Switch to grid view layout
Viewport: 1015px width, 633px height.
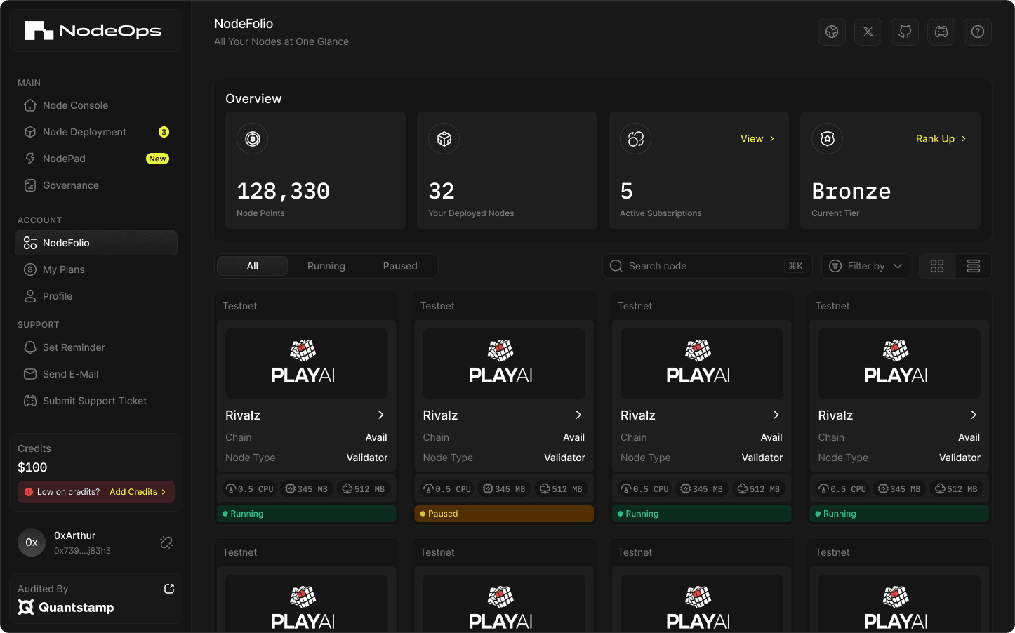click(937, 266)
